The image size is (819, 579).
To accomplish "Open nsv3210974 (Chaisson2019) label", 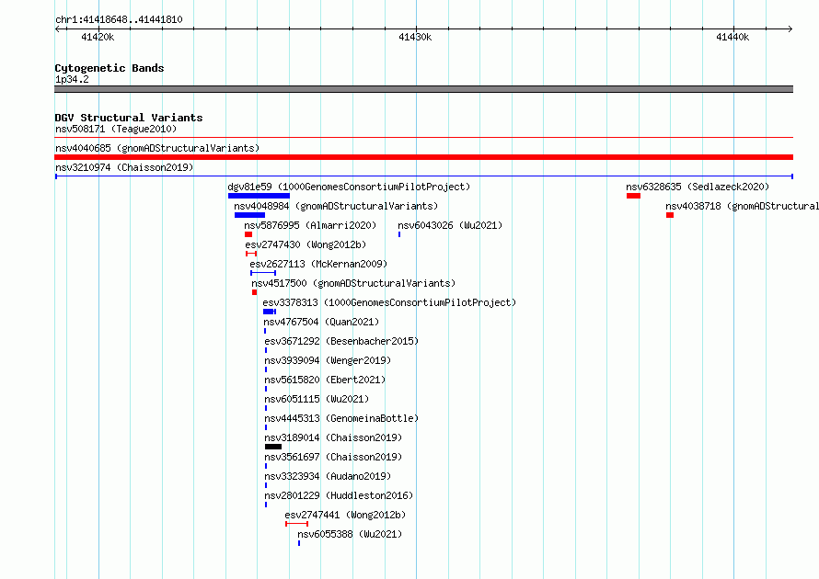I will pyautogui.click(x=124, y=167).
